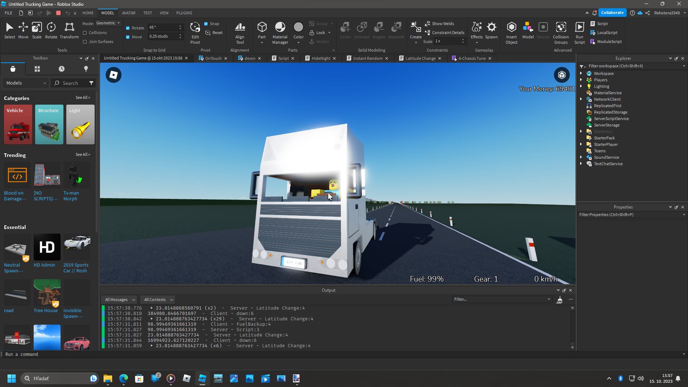Click the Collaborate button
The image size is (688, 387).
pyautogui.click(x=612, y=12)
